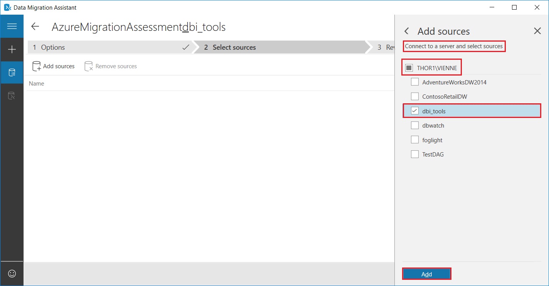The image size is (549, 286).
Task: Open the hamburger menu in the sidebar
Action: tap(12, 26)
